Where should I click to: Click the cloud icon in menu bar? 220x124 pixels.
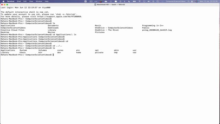tap(106, 1)
